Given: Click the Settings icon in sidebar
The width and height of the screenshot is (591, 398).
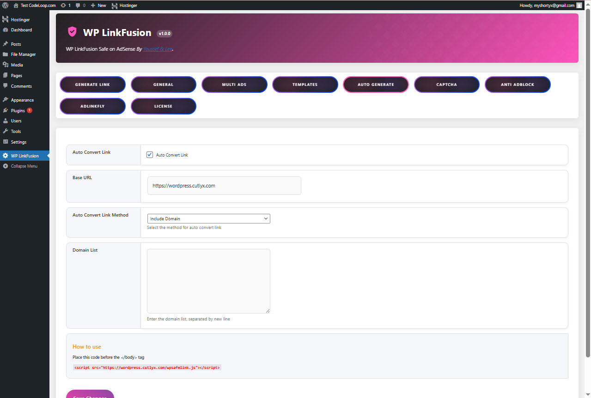Looking at the screenshot, I should [5, 142].
